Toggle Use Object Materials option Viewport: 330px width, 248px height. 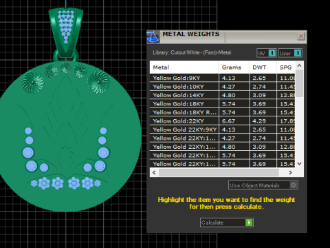tap(263, 185)
